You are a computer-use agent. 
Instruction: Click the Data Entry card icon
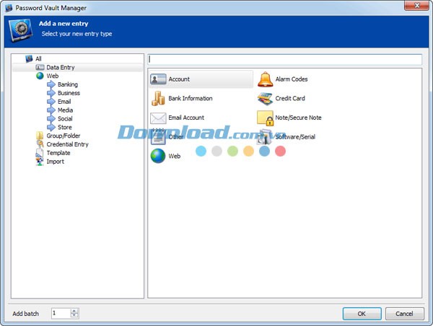point(40,67)
